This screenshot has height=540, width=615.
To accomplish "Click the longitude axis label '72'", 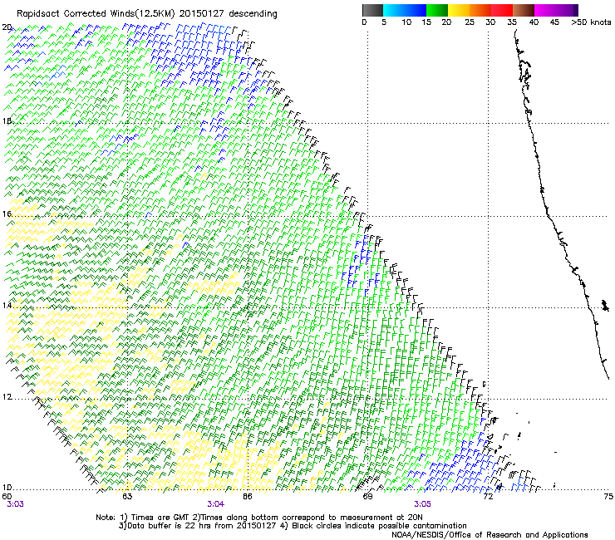I will 488,497.
